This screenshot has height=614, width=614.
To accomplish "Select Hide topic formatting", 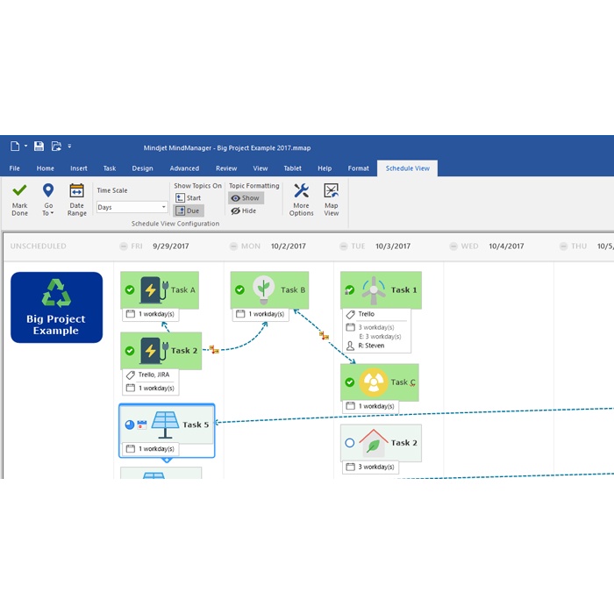I will tap(244, 211).
